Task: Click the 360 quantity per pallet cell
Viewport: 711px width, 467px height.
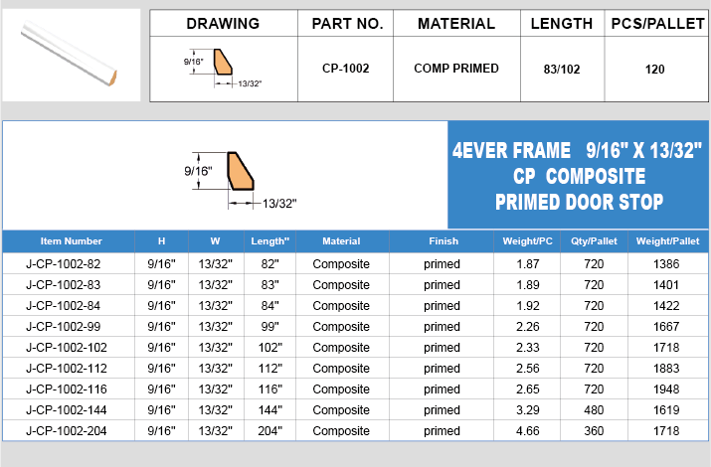Action: point(594,431)
